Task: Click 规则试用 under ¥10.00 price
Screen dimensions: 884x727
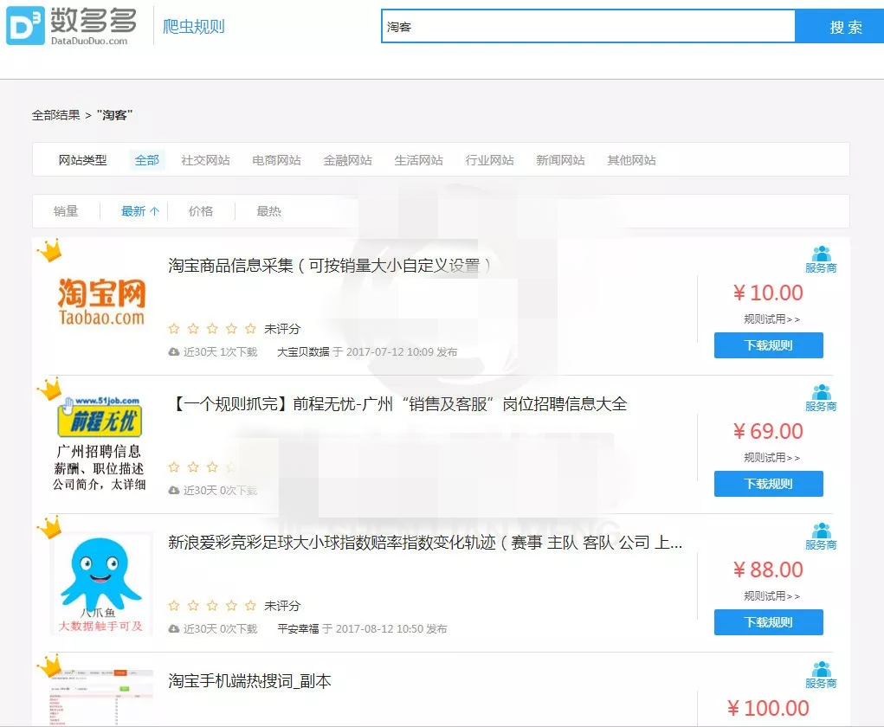Action: [x=771, y=319]
